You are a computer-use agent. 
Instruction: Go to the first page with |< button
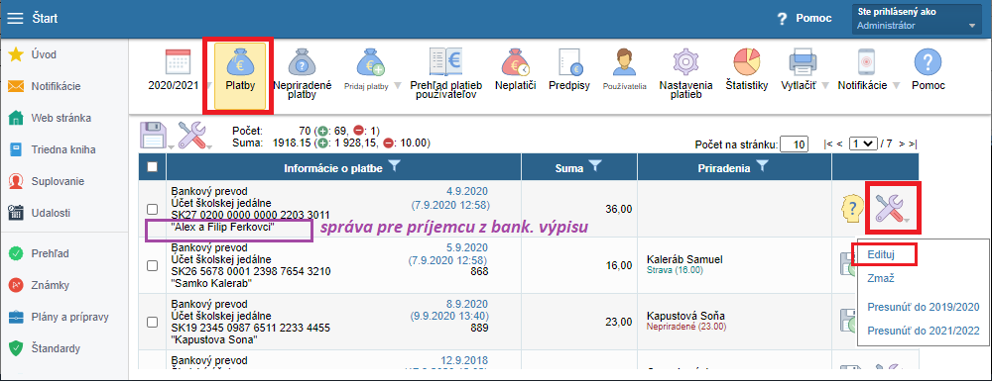click(828, 143)
